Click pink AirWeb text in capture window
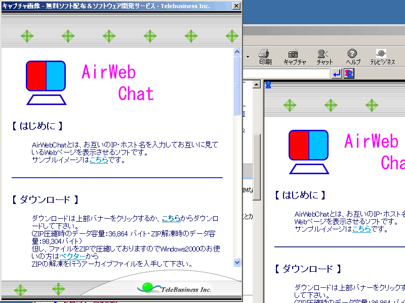The height and width of the screenshot is (303, 405). tap(108, 72)
